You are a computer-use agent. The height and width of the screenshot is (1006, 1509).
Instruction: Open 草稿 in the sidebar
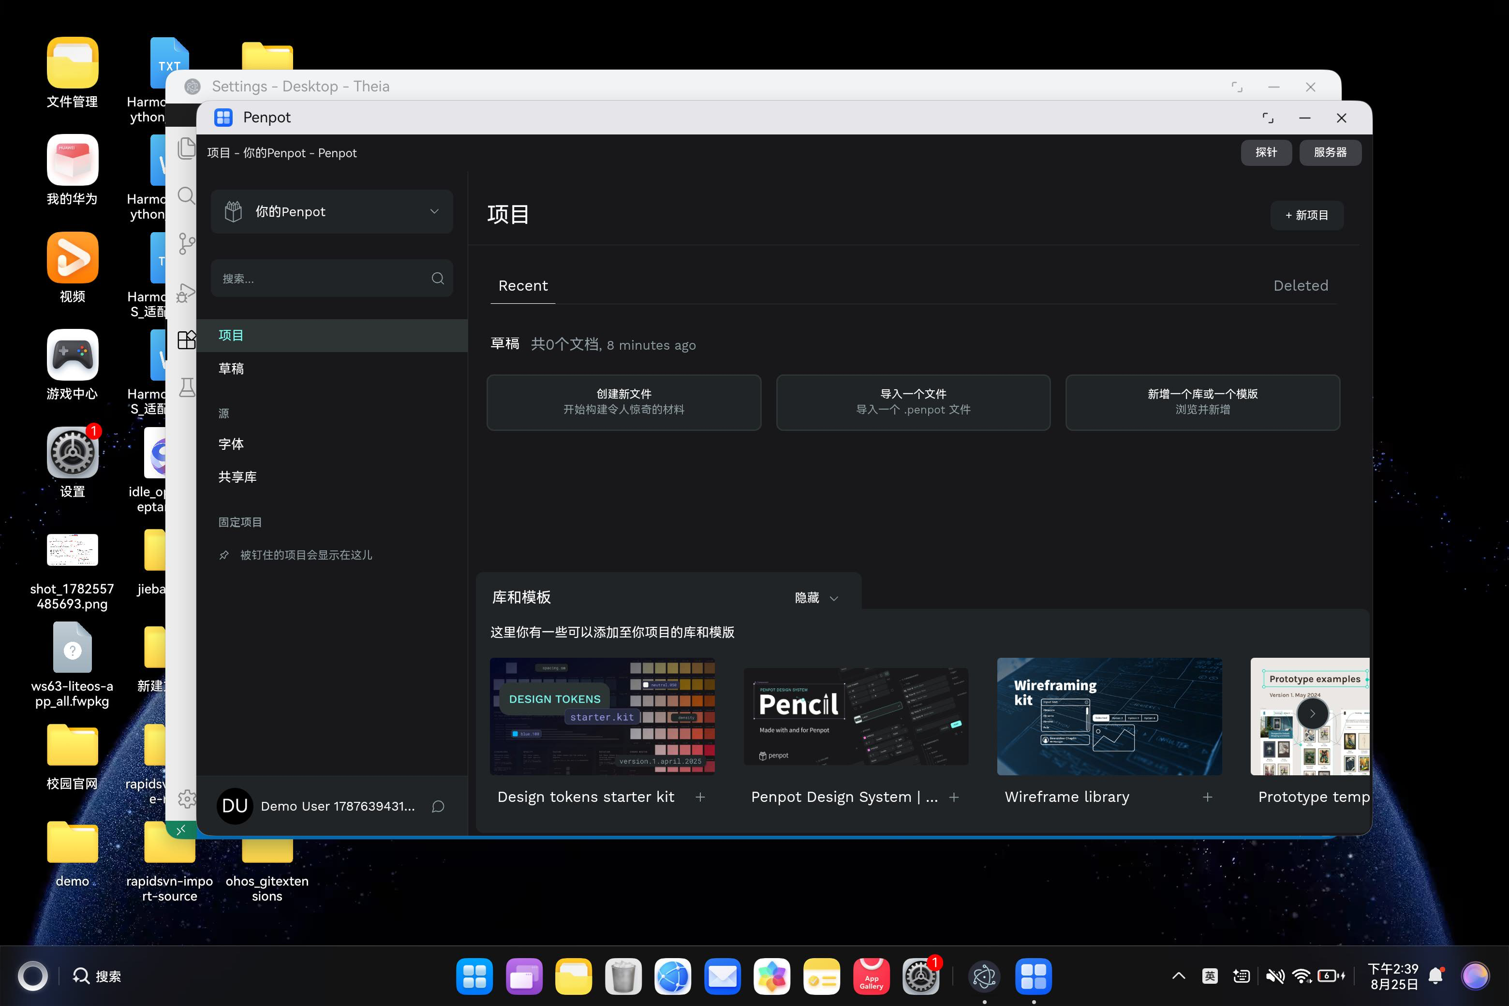[x=332, y=369]
